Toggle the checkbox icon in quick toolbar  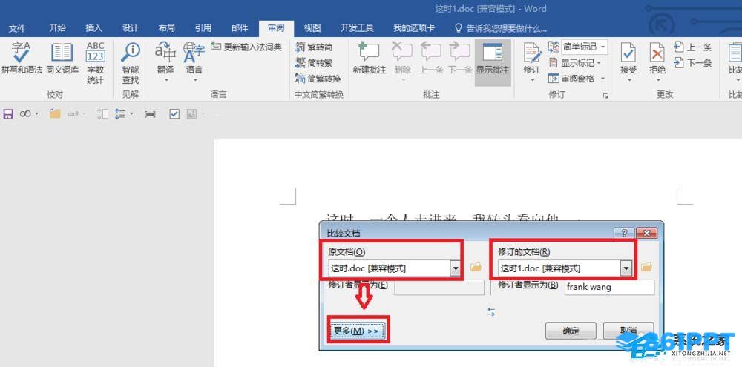174,114
